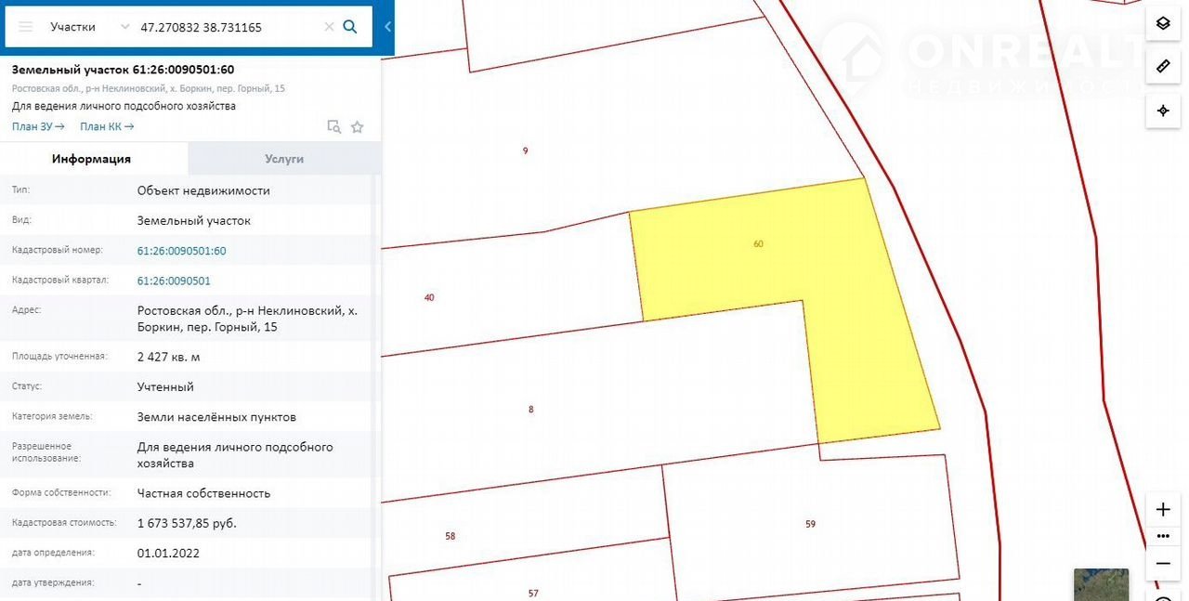Clear the search field with X icon
This screenshot has height=601, width=1189.
(329, 27)
